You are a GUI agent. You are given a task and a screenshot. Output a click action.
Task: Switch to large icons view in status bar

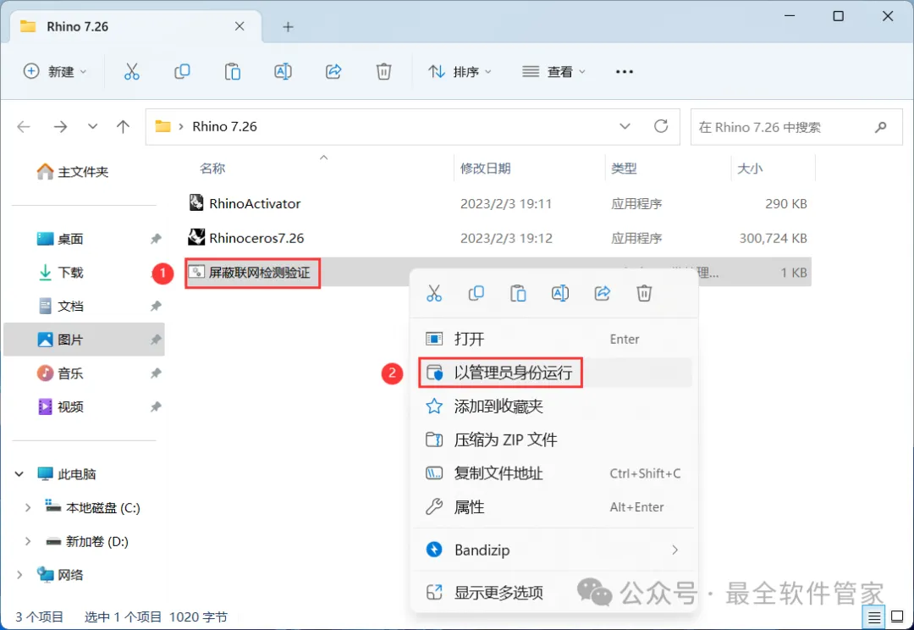[898, 616]
